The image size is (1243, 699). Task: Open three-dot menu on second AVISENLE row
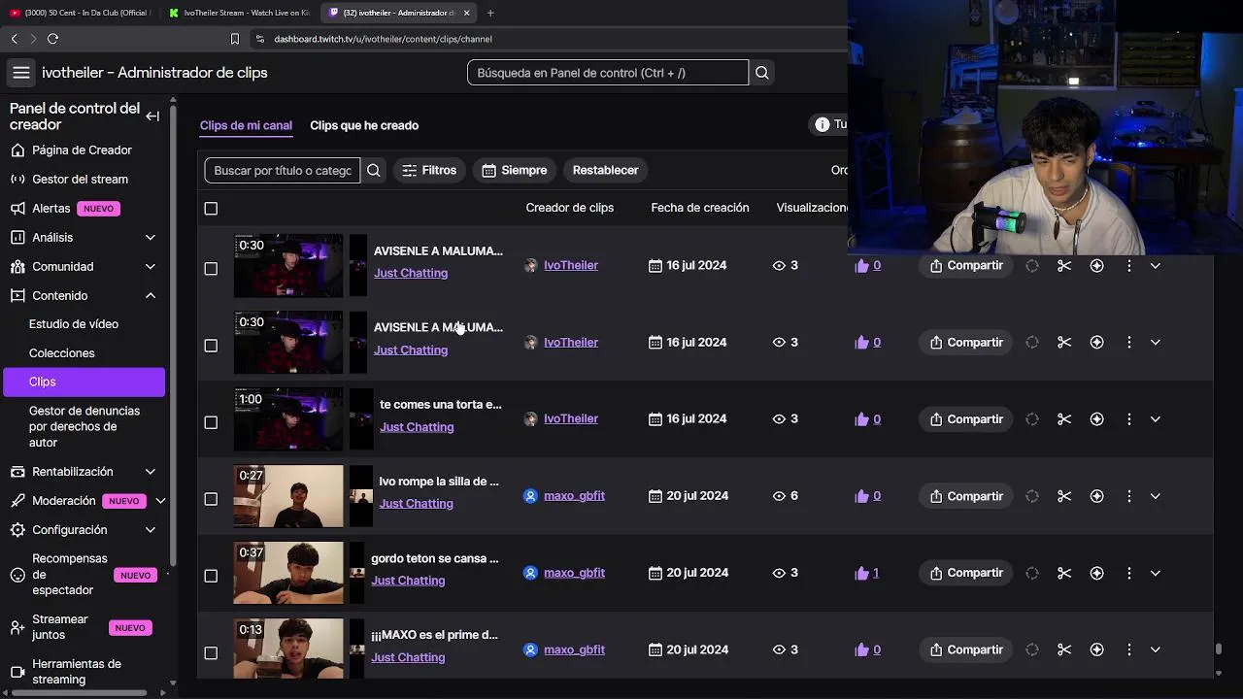coord(1128,342)
